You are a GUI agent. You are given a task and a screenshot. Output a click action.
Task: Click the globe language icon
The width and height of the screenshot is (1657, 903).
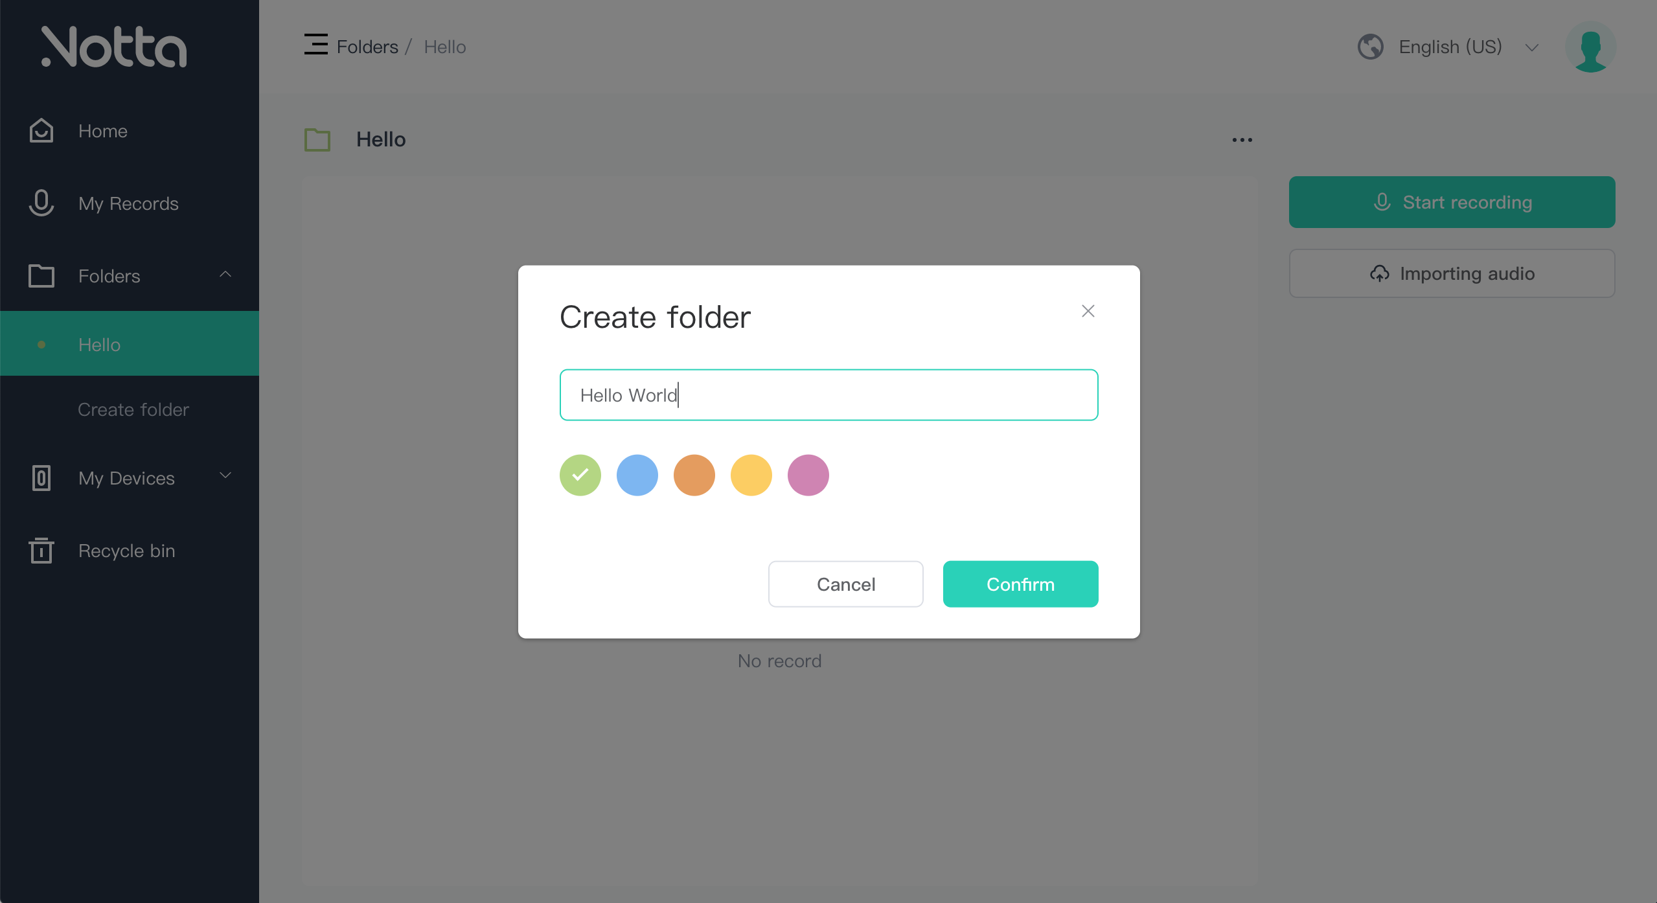(1370, 46)
